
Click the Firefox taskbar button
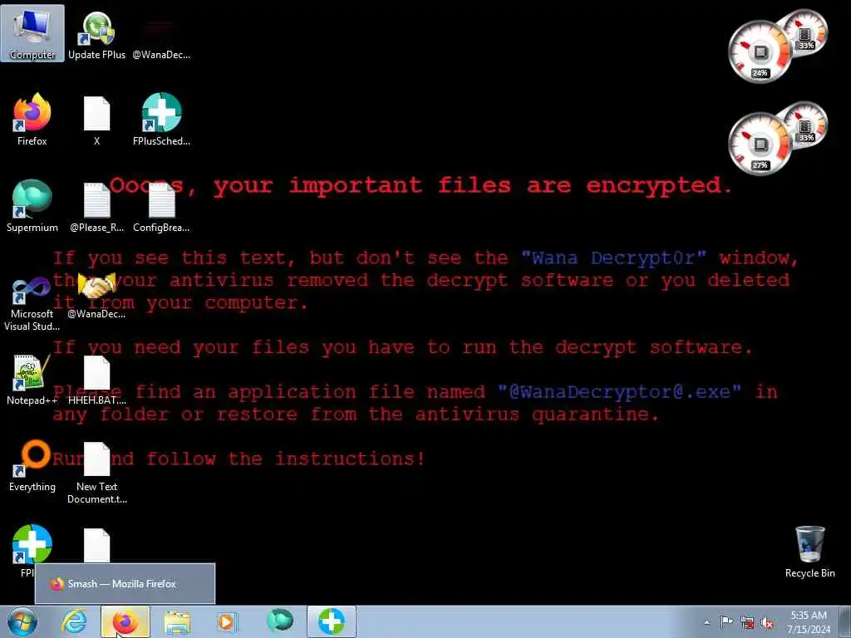click(x=125, y=621)
